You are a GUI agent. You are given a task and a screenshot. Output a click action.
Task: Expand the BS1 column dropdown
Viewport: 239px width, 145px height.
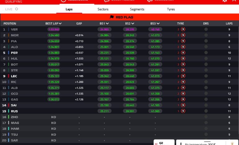coord(107,23)
